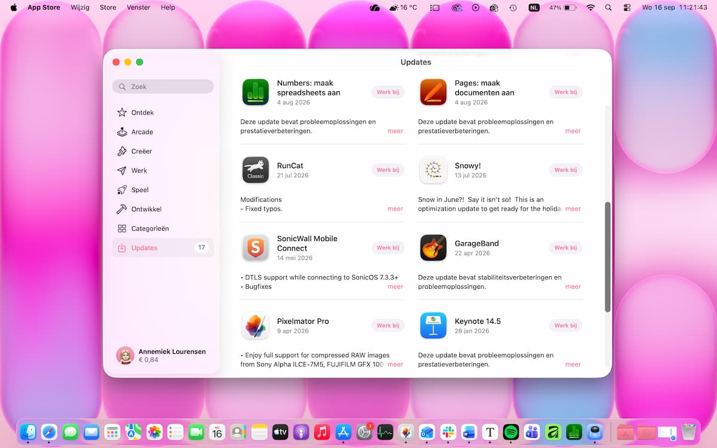Select Werk in the sidebar
The width and height of the screenshot is (717, 448).
[x=163, y=171]
